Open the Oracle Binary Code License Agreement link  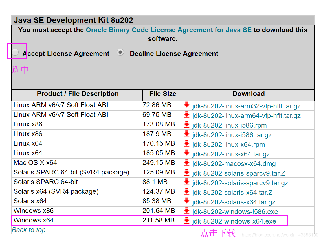[x=169, y=30]
